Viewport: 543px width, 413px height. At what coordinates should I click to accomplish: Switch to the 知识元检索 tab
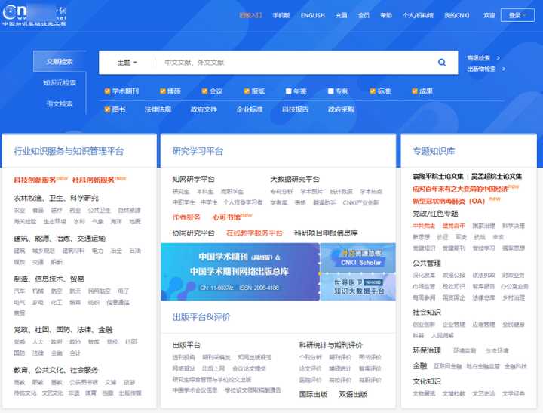pos(59,83)
